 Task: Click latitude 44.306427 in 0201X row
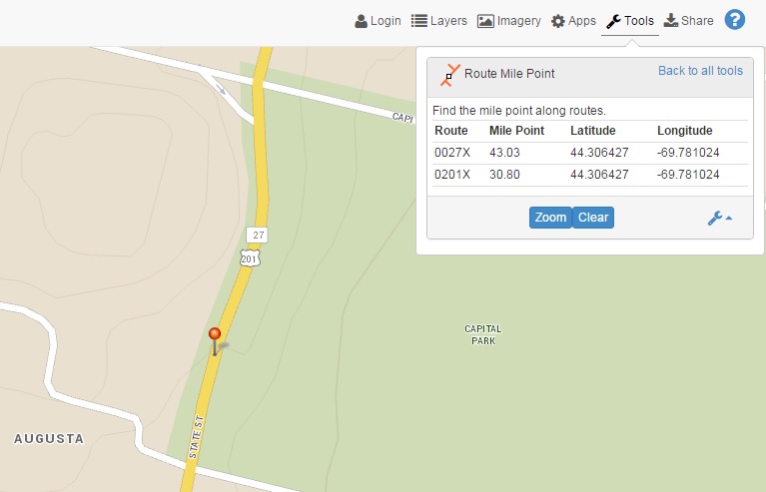(599, 175)
